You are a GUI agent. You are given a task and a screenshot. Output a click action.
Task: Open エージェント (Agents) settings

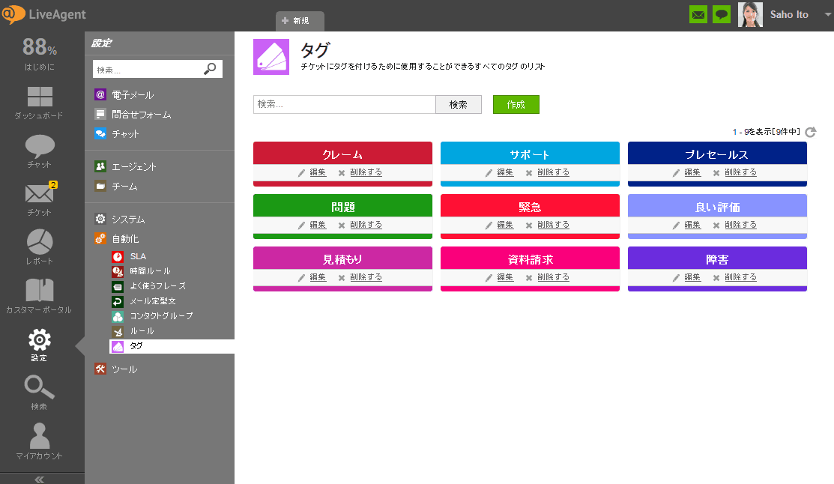click(133, 166)
